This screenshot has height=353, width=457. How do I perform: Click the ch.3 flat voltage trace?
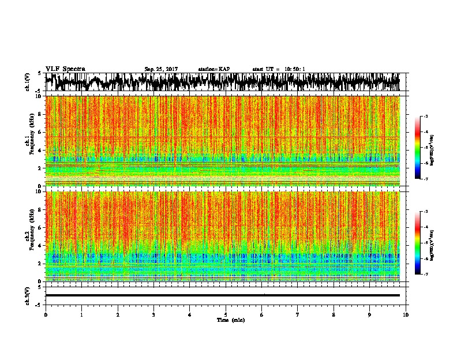pyautogui.click(x=222, y=295)
